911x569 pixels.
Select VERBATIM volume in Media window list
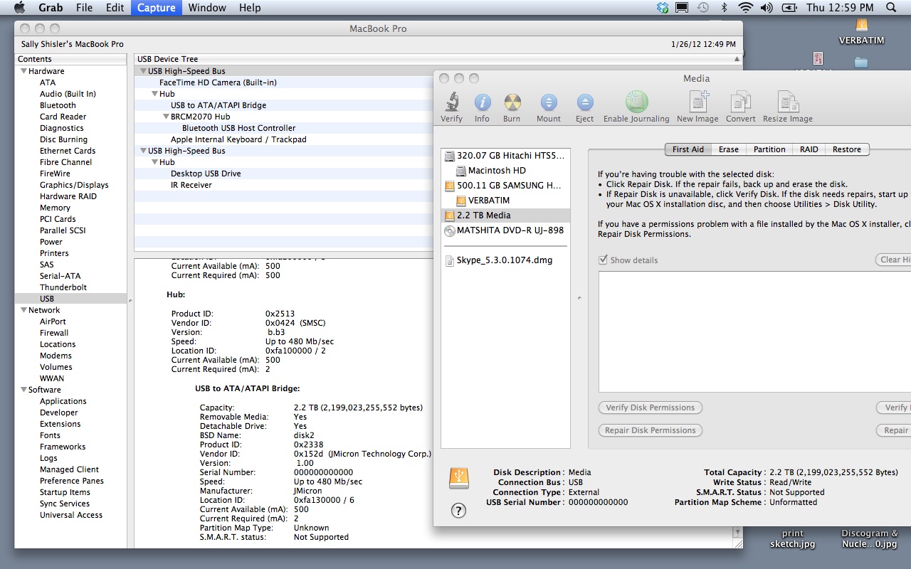[505, 201]
